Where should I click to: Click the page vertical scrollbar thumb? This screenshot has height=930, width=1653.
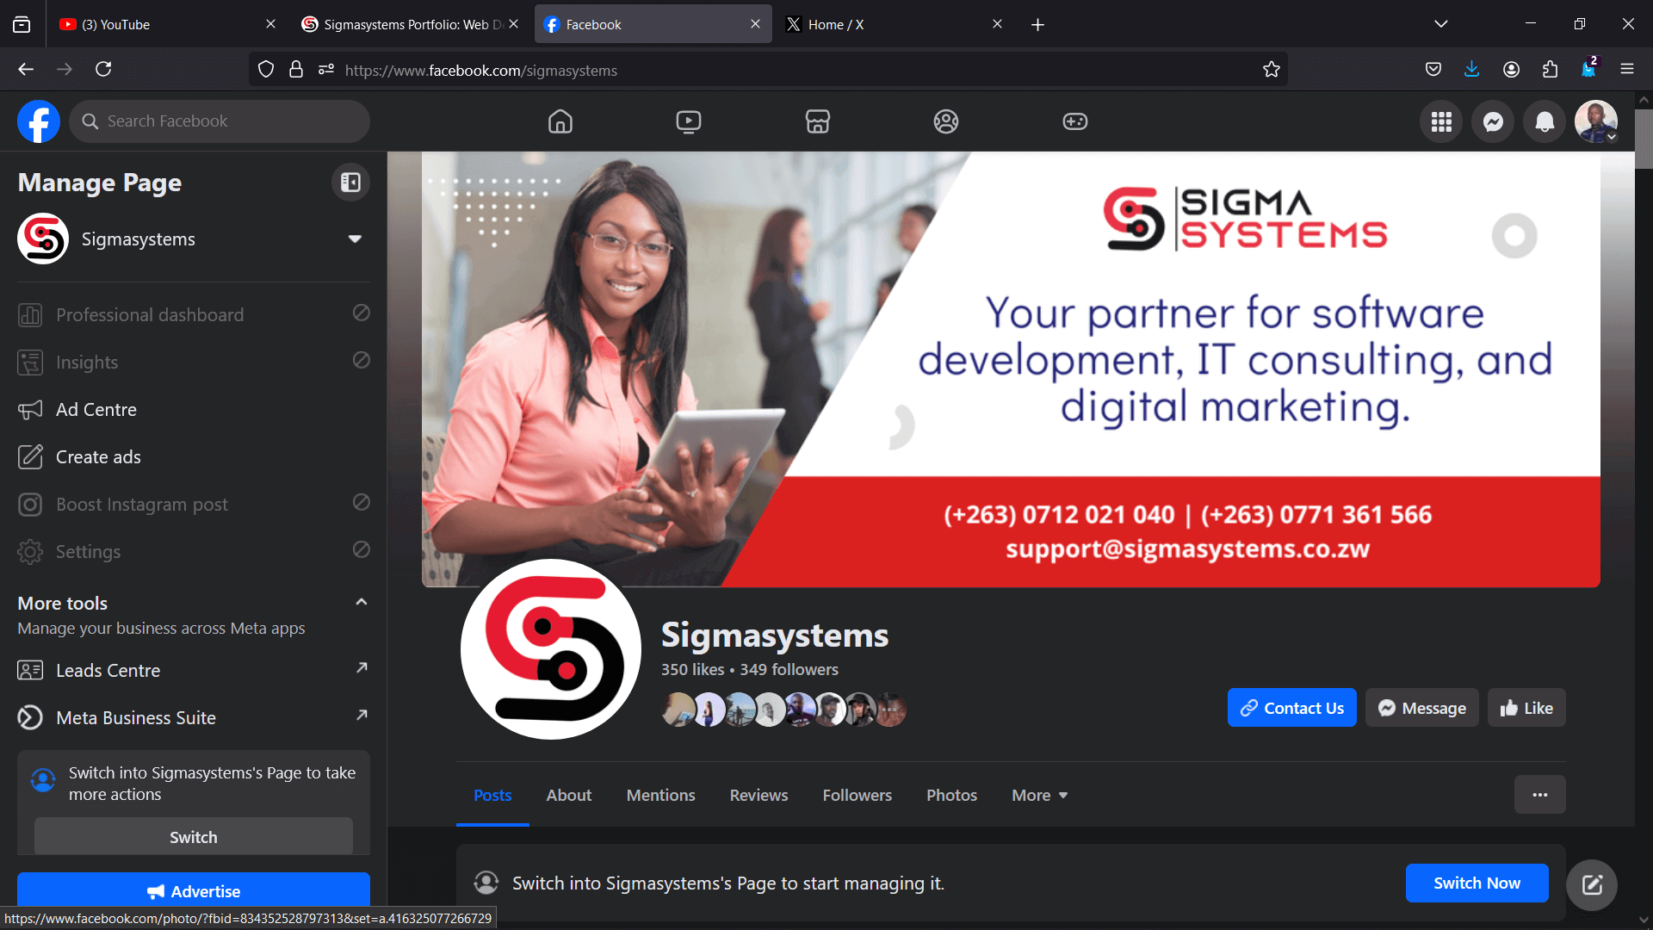[x=1644, y=138]
